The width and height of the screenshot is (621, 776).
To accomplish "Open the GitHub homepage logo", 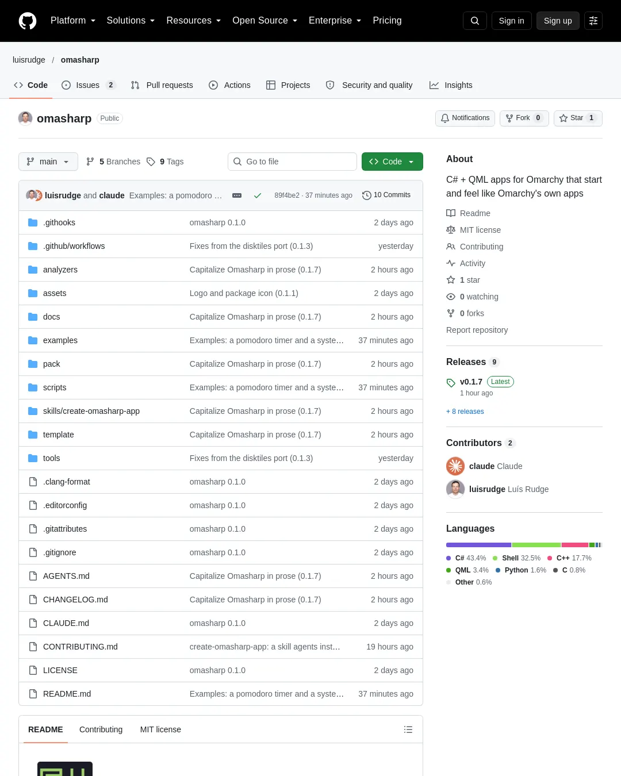I will (x=28, y=21).
